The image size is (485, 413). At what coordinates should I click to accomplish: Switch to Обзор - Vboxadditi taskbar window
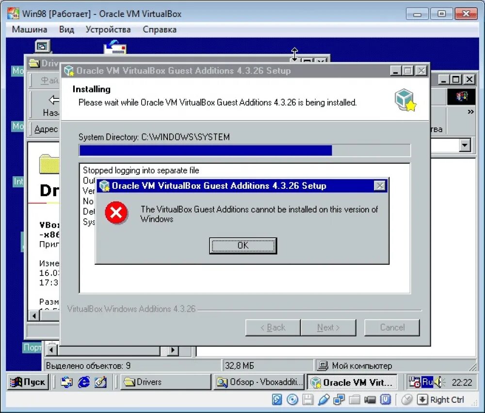tap(259, 382)
